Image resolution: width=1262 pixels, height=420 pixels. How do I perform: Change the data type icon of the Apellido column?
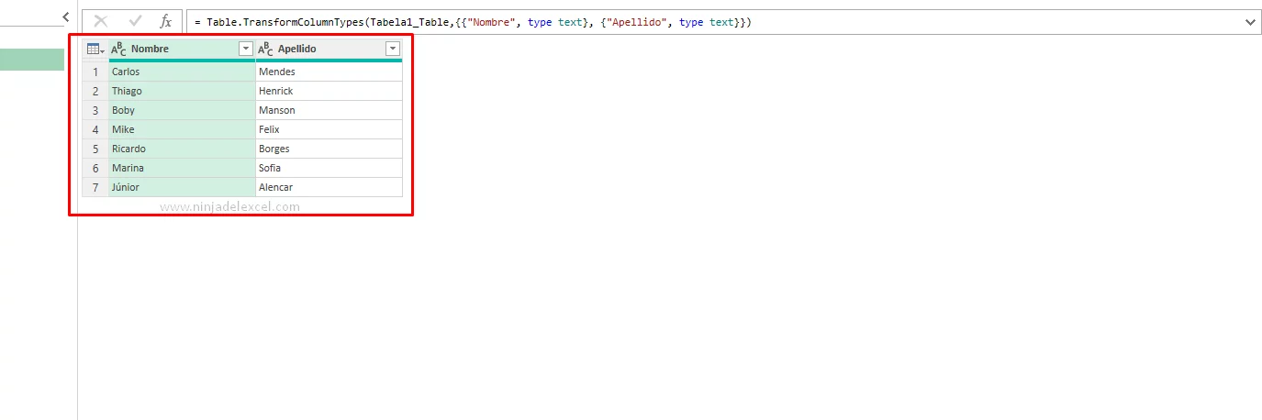pos(266,49)
